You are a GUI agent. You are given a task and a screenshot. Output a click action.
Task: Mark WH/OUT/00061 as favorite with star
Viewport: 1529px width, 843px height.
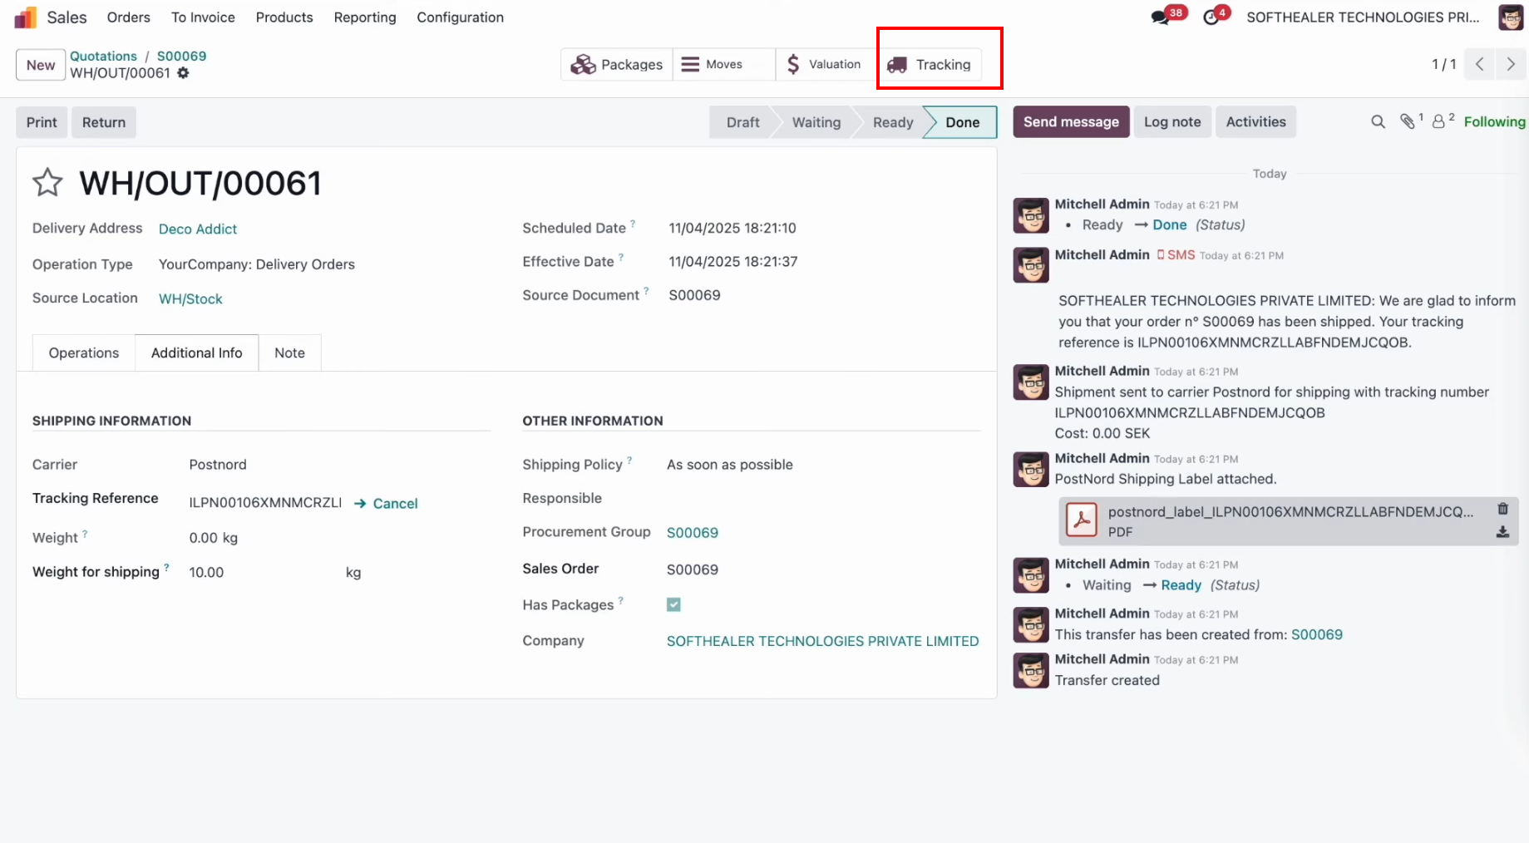pos(47,183)
